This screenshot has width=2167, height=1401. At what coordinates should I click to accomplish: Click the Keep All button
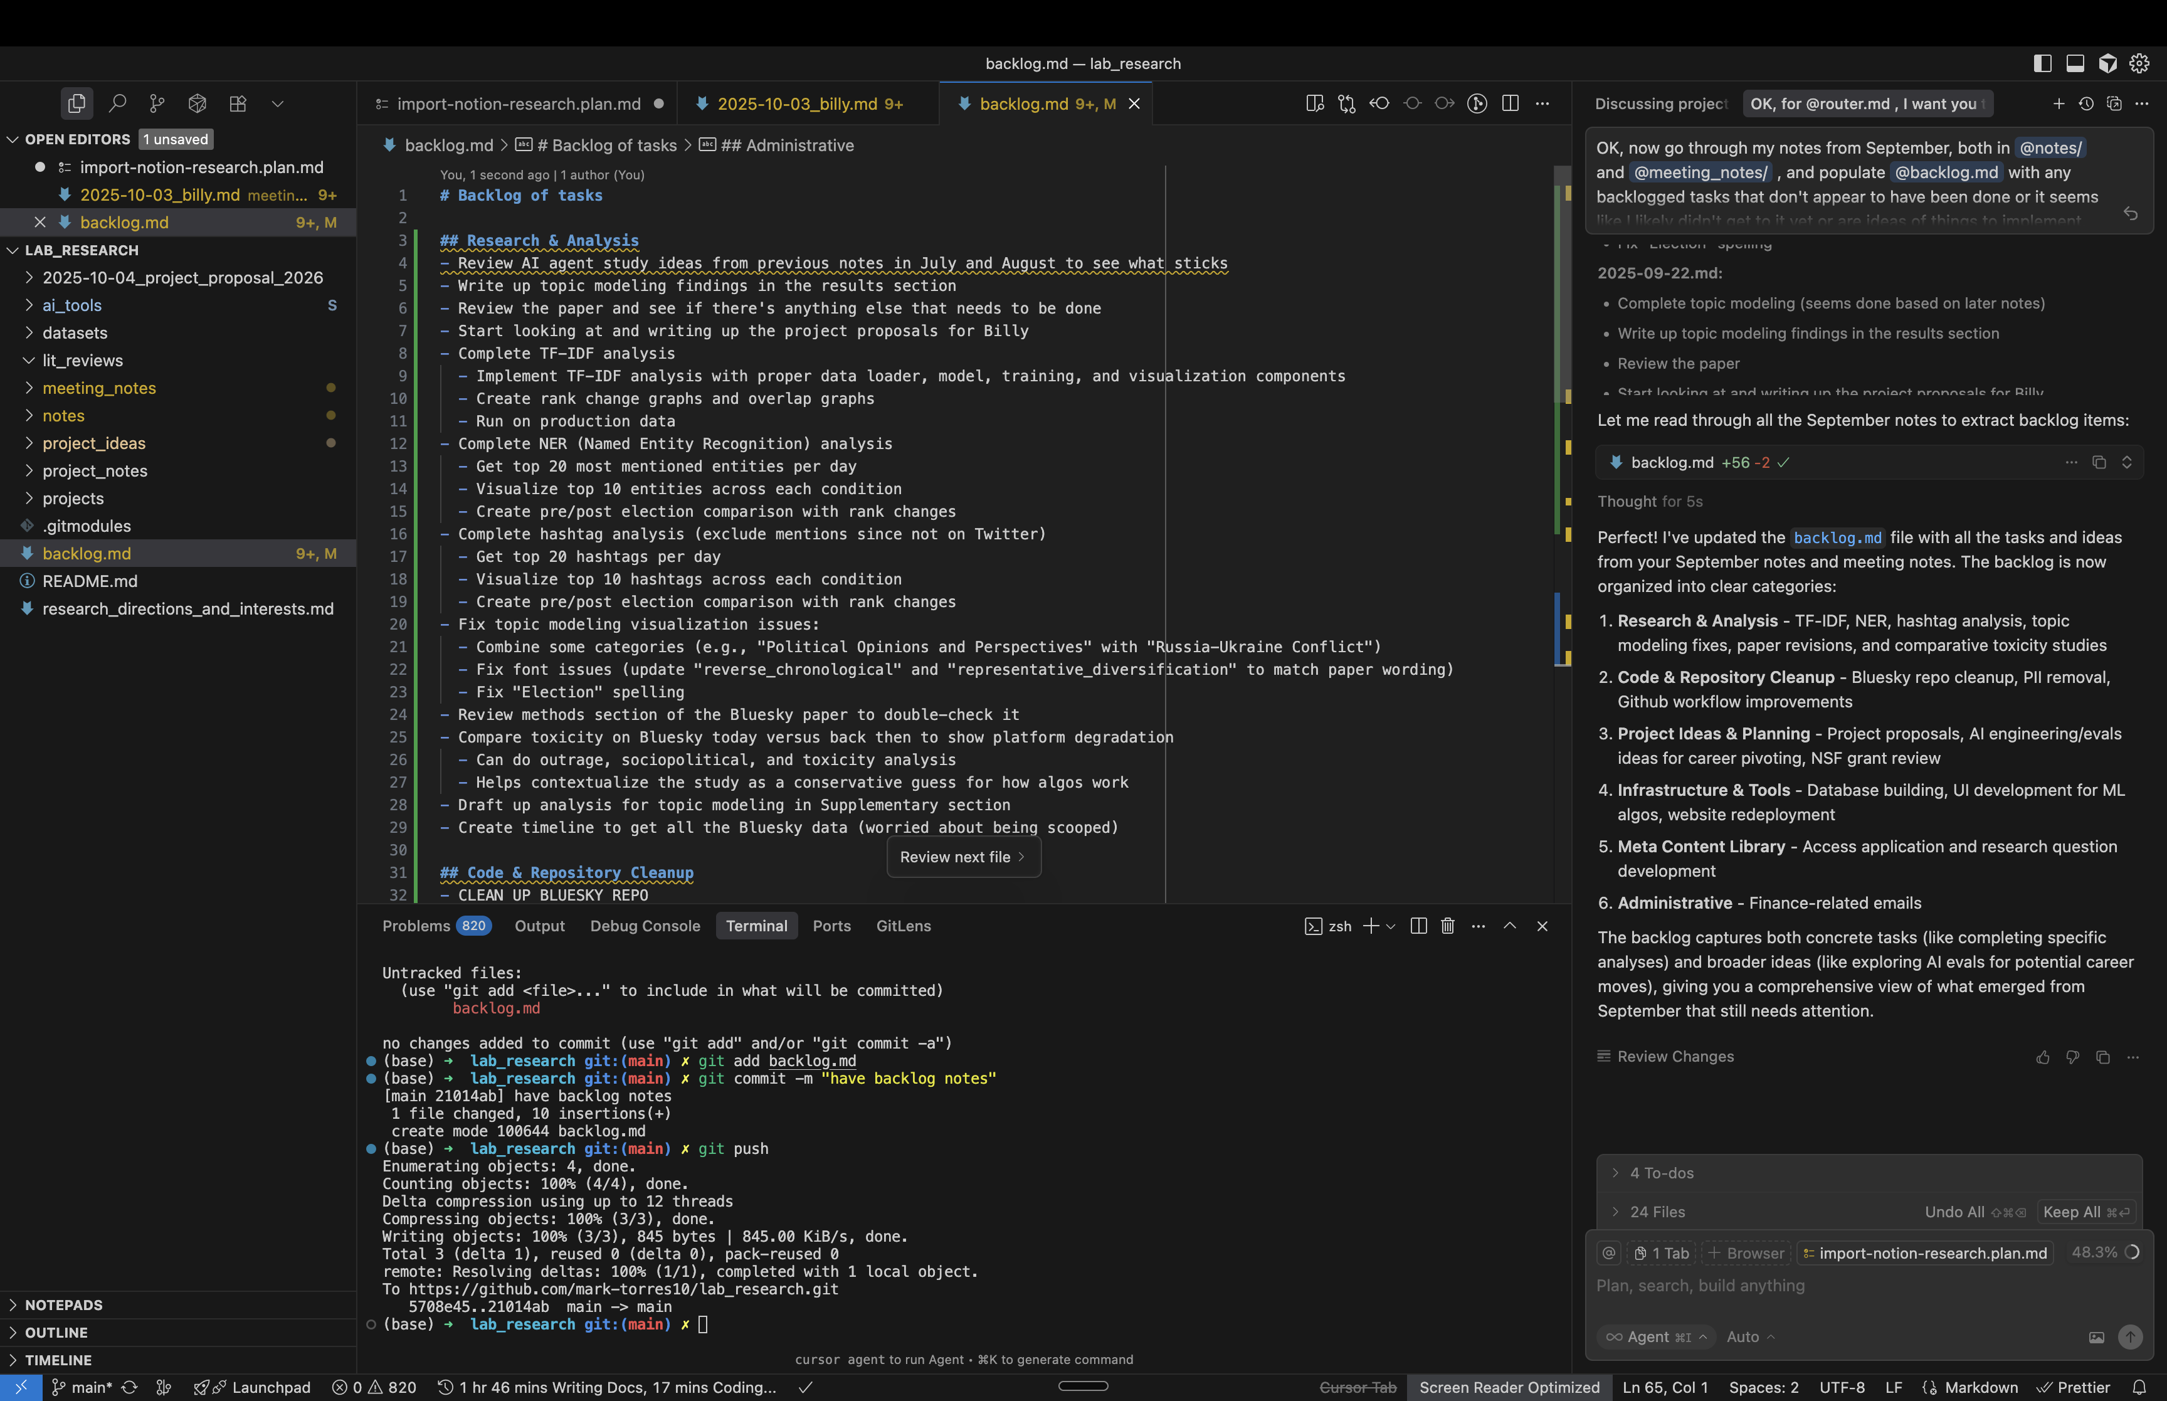(2084, 1212)
